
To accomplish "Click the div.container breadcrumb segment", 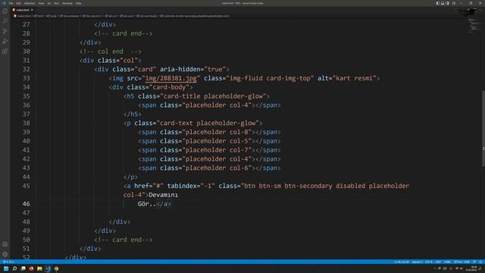I will 70,16.
